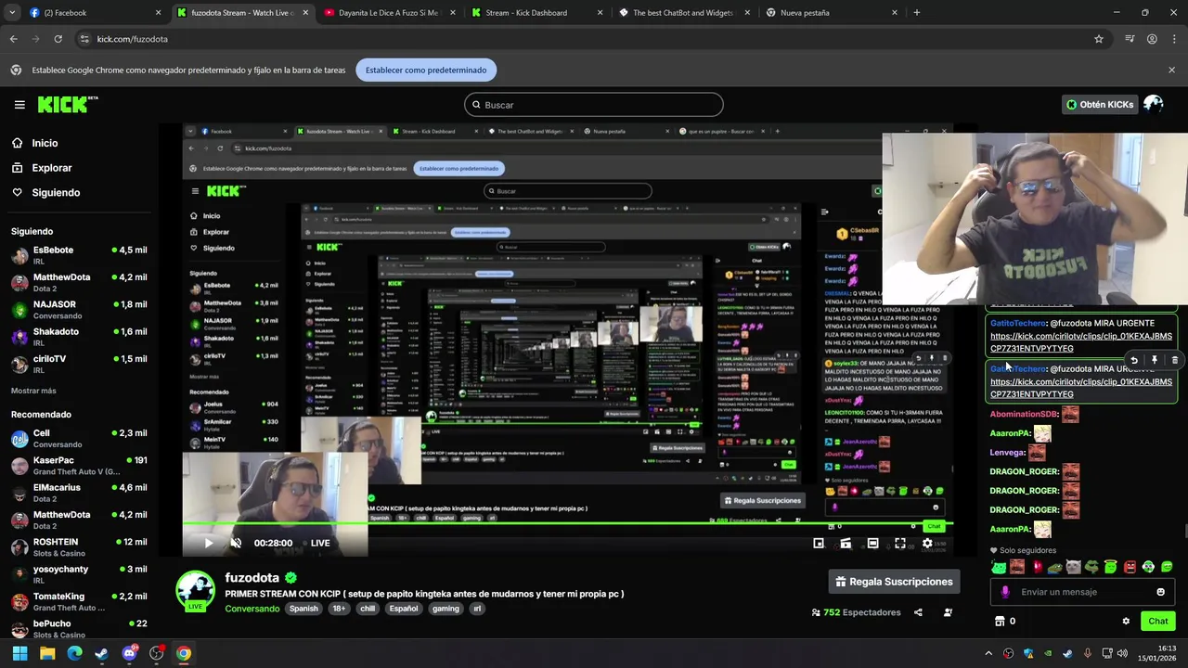Open Chrome three-dot menu
This screenshot has height=668, width=1188.
coord(1175,39)
